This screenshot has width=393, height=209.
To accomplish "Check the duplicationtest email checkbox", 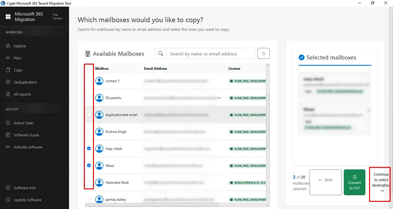I will [89, 114].
